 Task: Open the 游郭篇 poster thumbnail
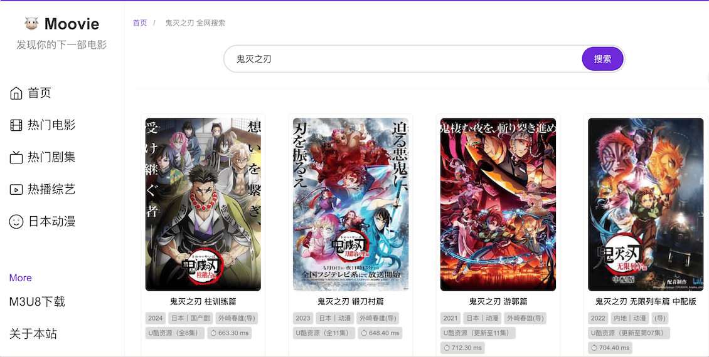click(498, 204)
